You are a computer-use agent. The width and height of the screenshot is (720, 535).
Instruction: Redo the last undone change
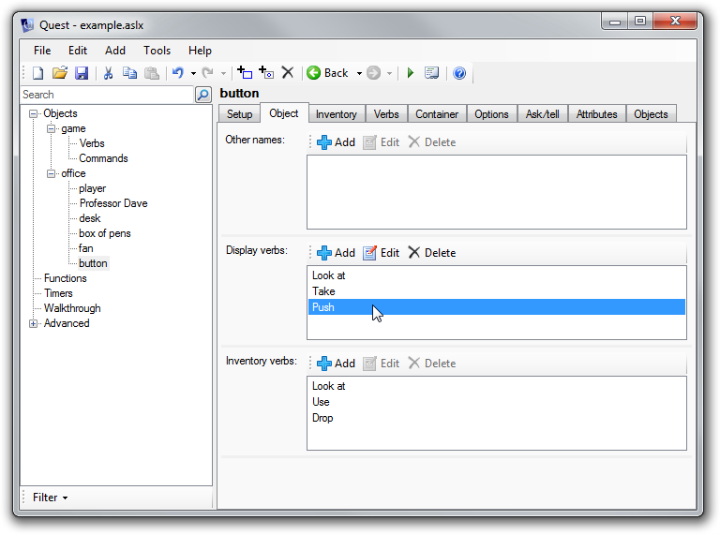208,73
